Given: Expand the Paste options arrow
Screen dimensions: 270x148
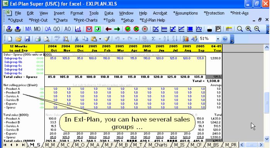Looking at the screenshot, I should click(100, 39).
